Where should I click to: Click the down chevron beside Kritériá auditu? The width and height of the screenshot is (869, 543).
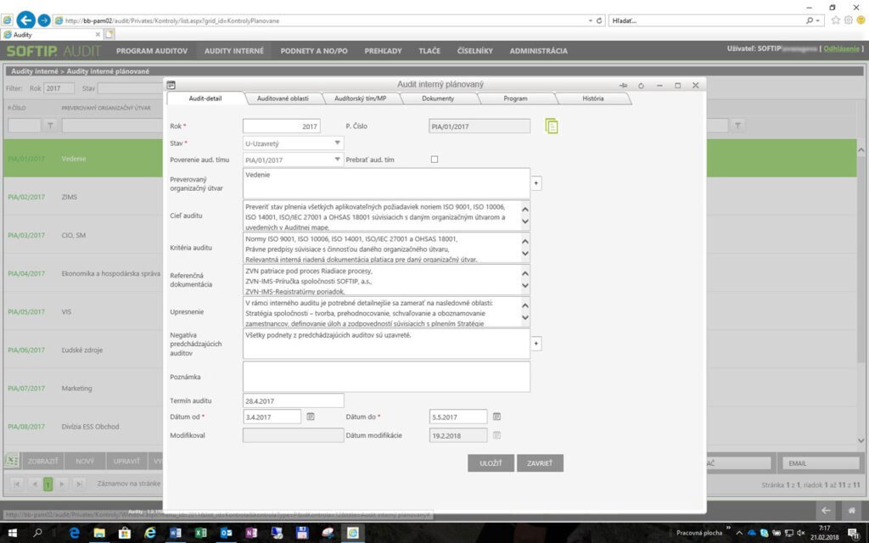point(525,254)
